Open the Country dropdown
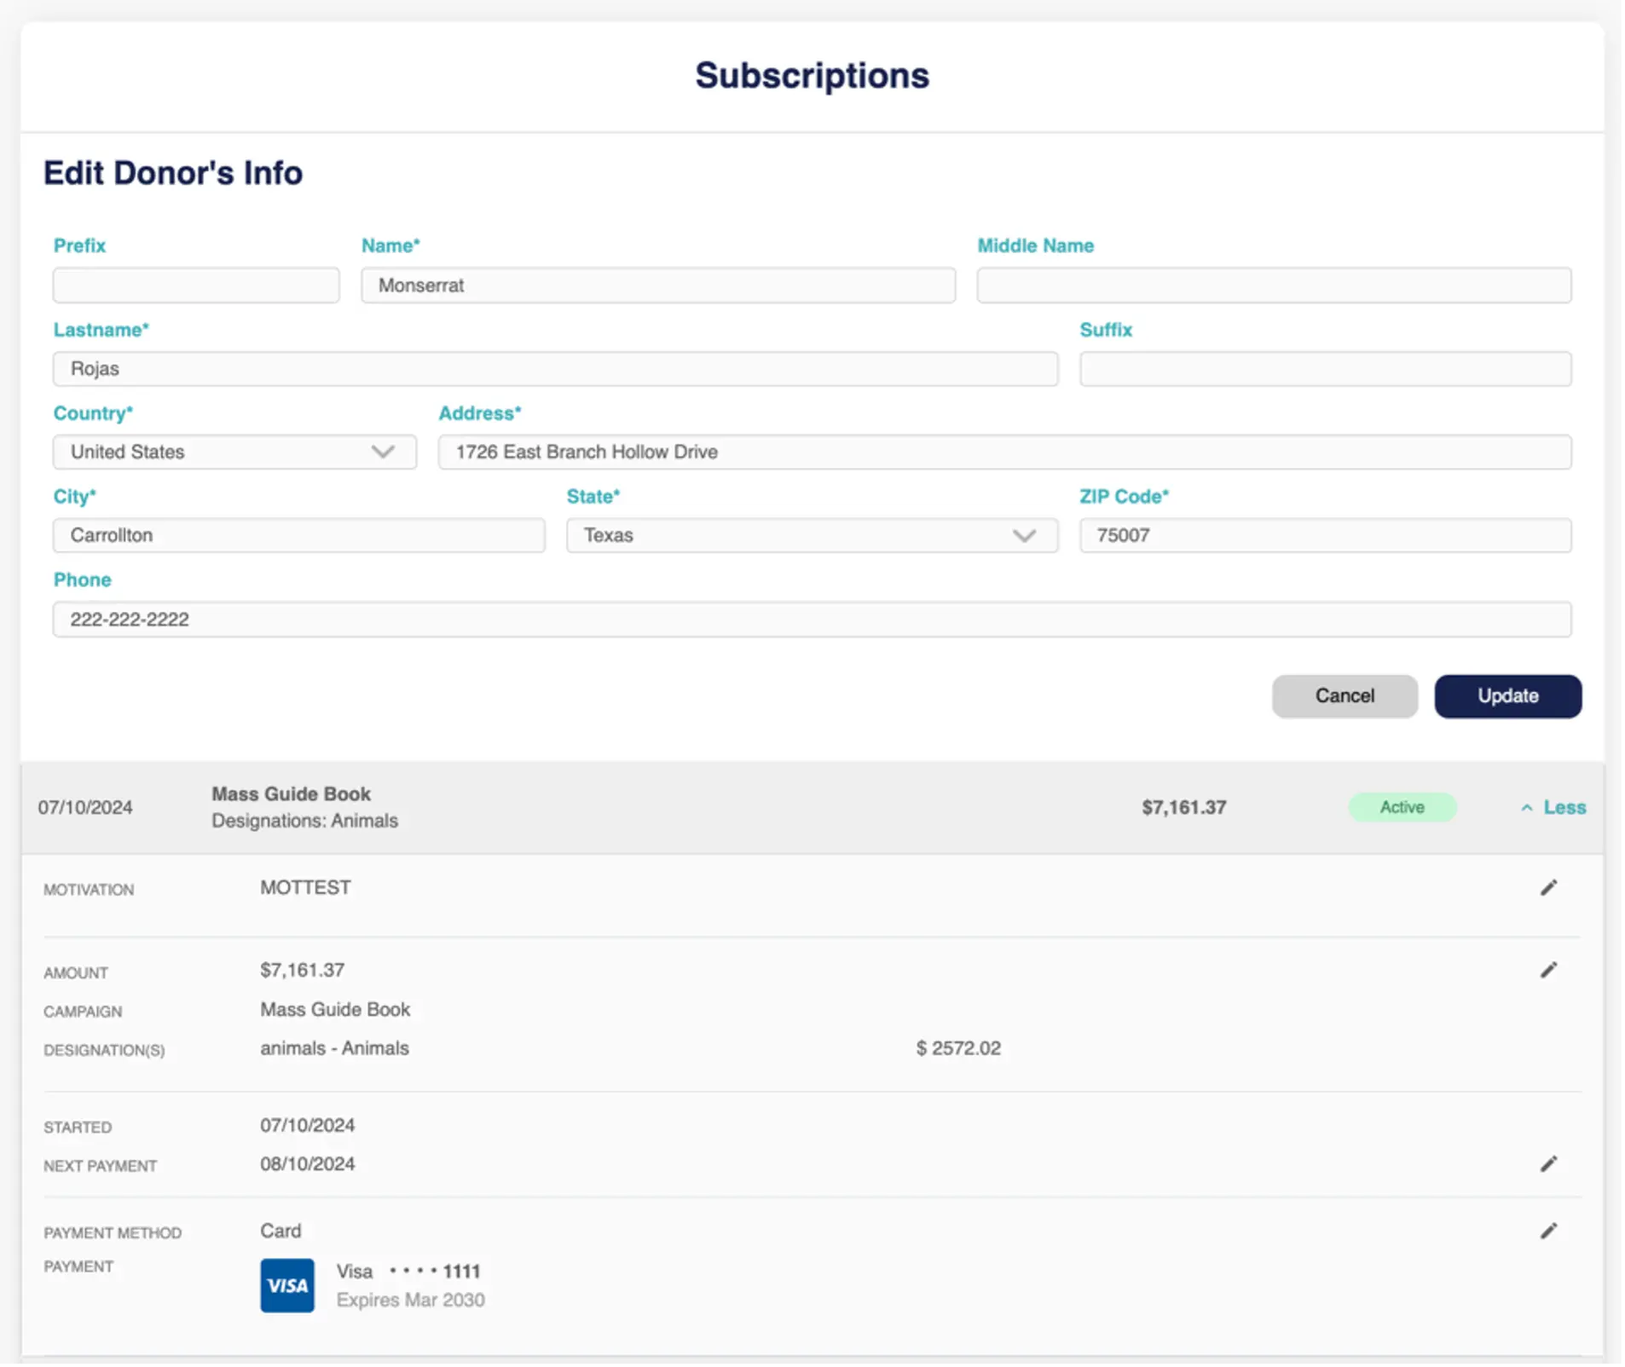The height and width of the screenshot is (1367, 1625). tap(234, 452)
